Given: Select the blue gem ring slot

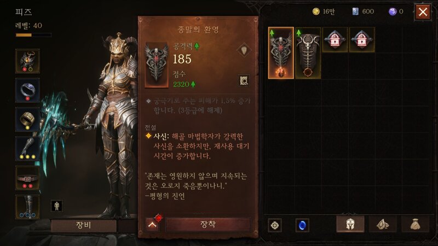Looking at the screenshot, I should tap(27, 90).
